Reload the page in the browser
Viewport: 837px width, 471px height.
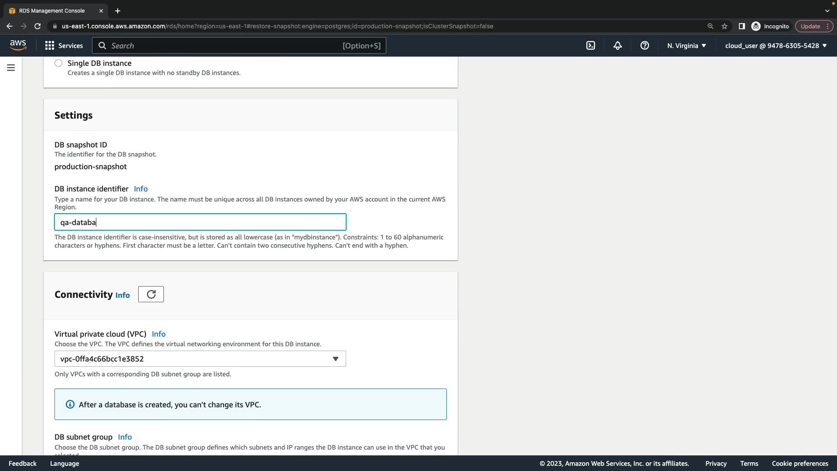(37, 26)
